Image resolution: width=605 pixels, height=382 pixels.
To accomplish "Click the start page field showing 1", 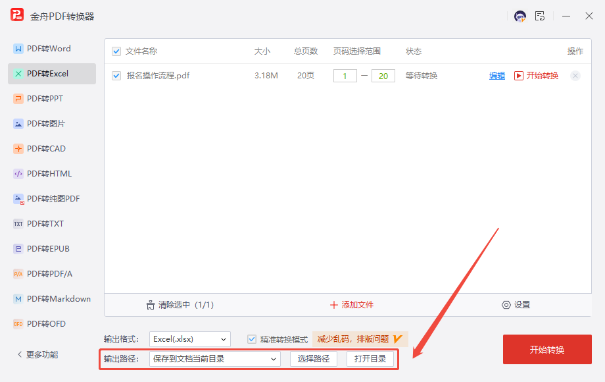I will (345, 76).
